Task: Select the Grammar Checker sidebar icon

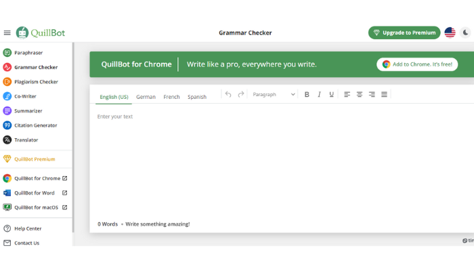Action: coord(7,67)
